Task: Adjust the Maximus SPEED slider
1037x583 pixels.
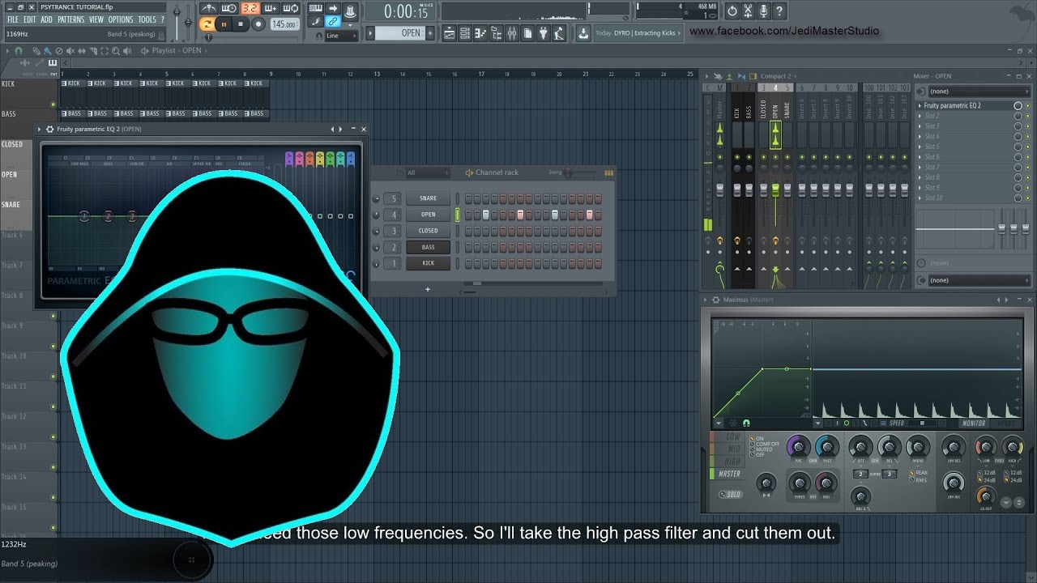Action: click(921, 423)
